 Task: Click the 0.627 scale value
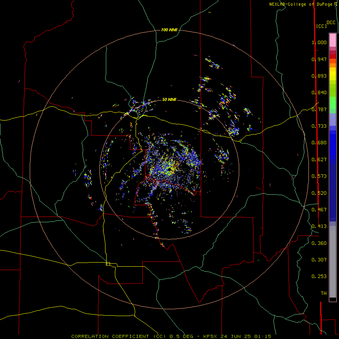319,160
